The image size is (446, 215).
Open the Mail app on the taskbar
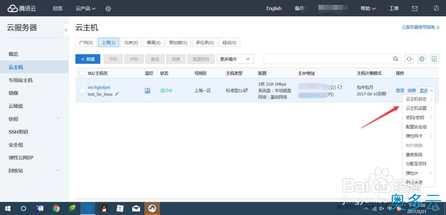[136, 209]
